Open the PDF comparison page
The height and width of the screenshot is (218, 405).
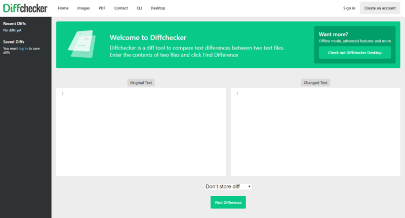click(102, 8)
